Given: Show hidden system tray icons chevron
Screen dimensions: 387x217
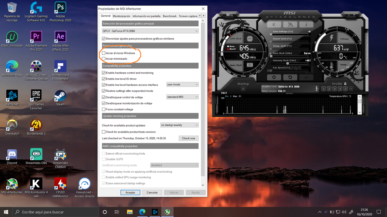Looking at the screenshot, I should click(320, 212).
